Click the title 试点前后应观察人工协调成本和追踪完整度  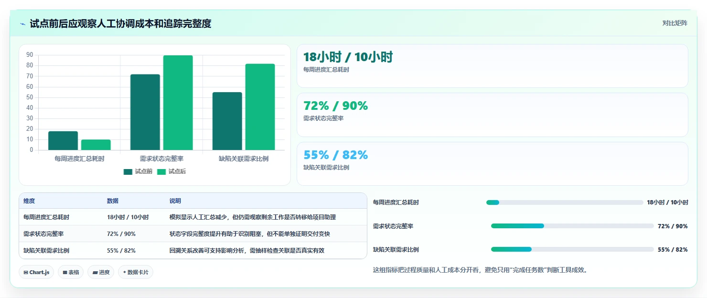(120, 23)
